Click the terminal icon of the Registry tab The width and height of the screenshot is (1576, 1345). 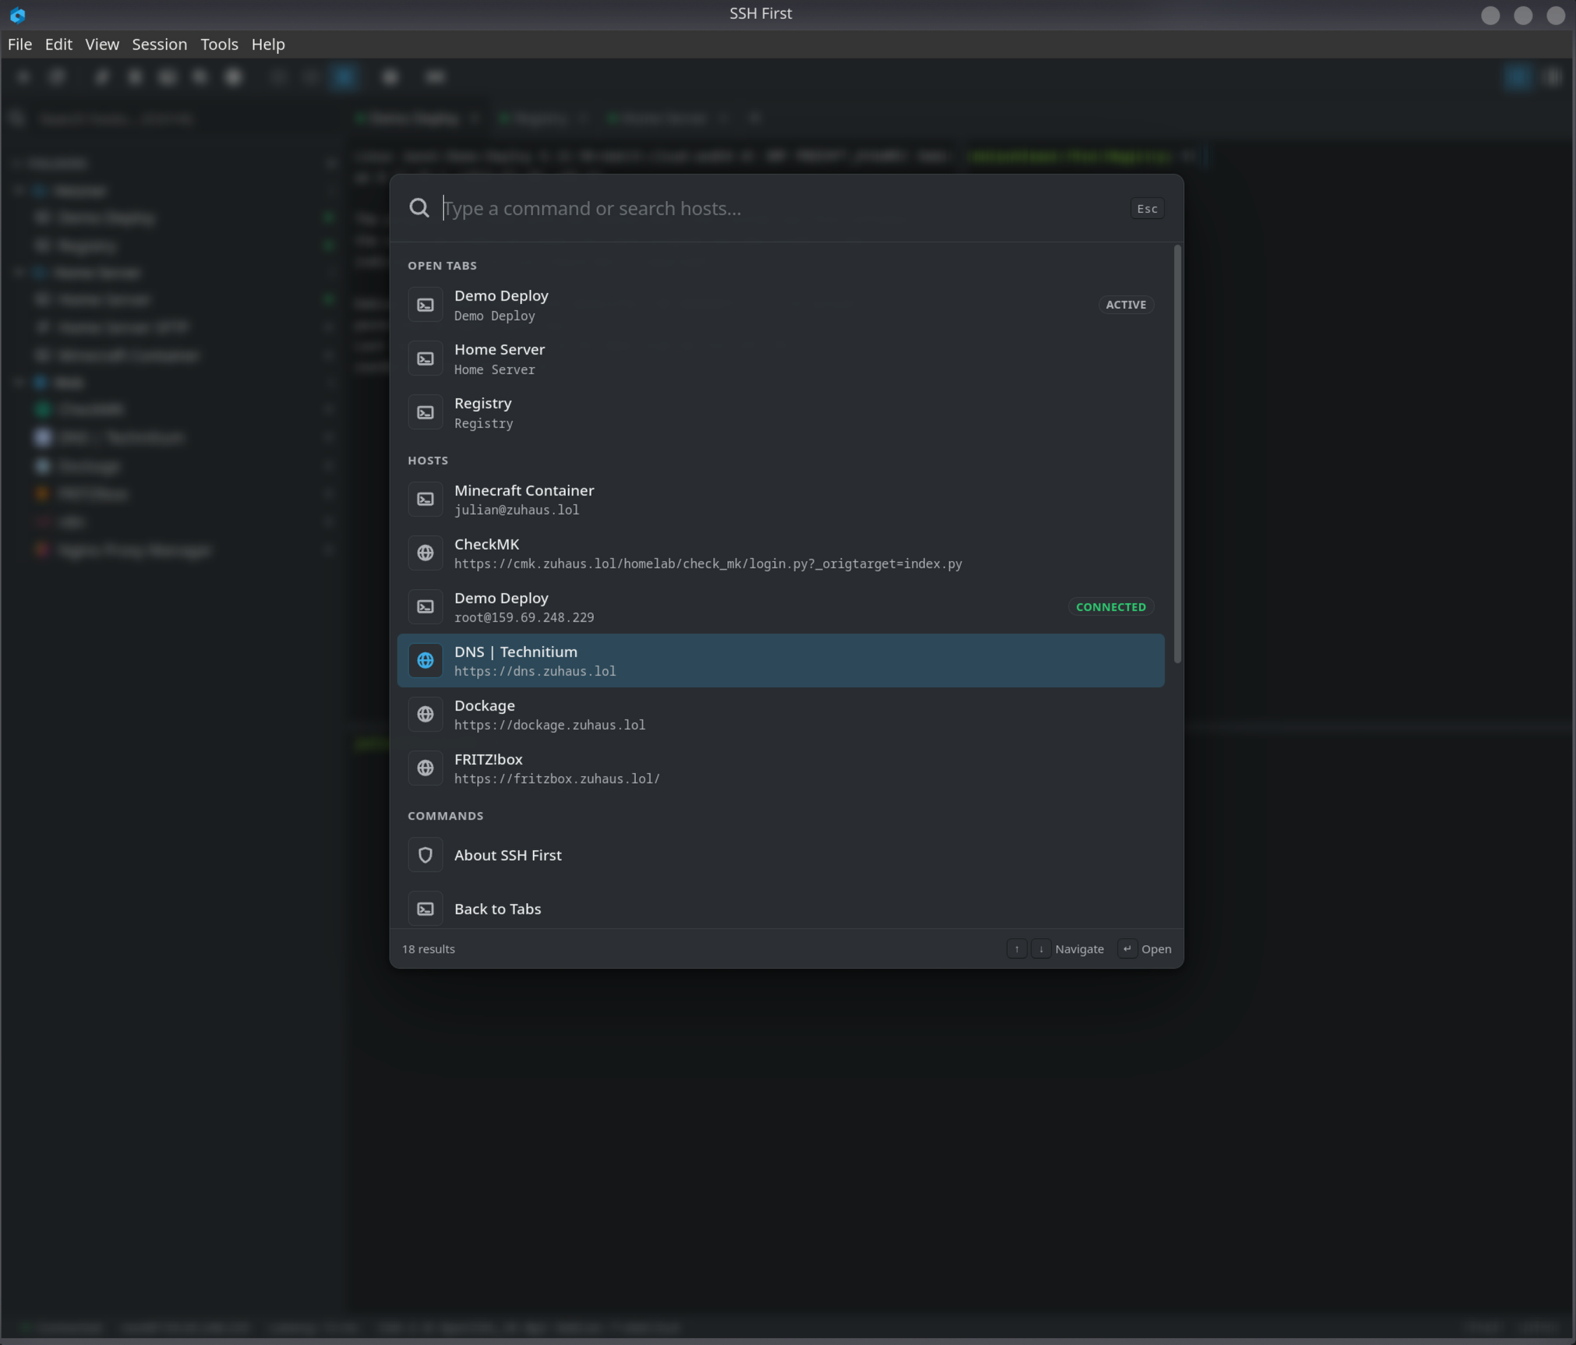tap(426, 413)
